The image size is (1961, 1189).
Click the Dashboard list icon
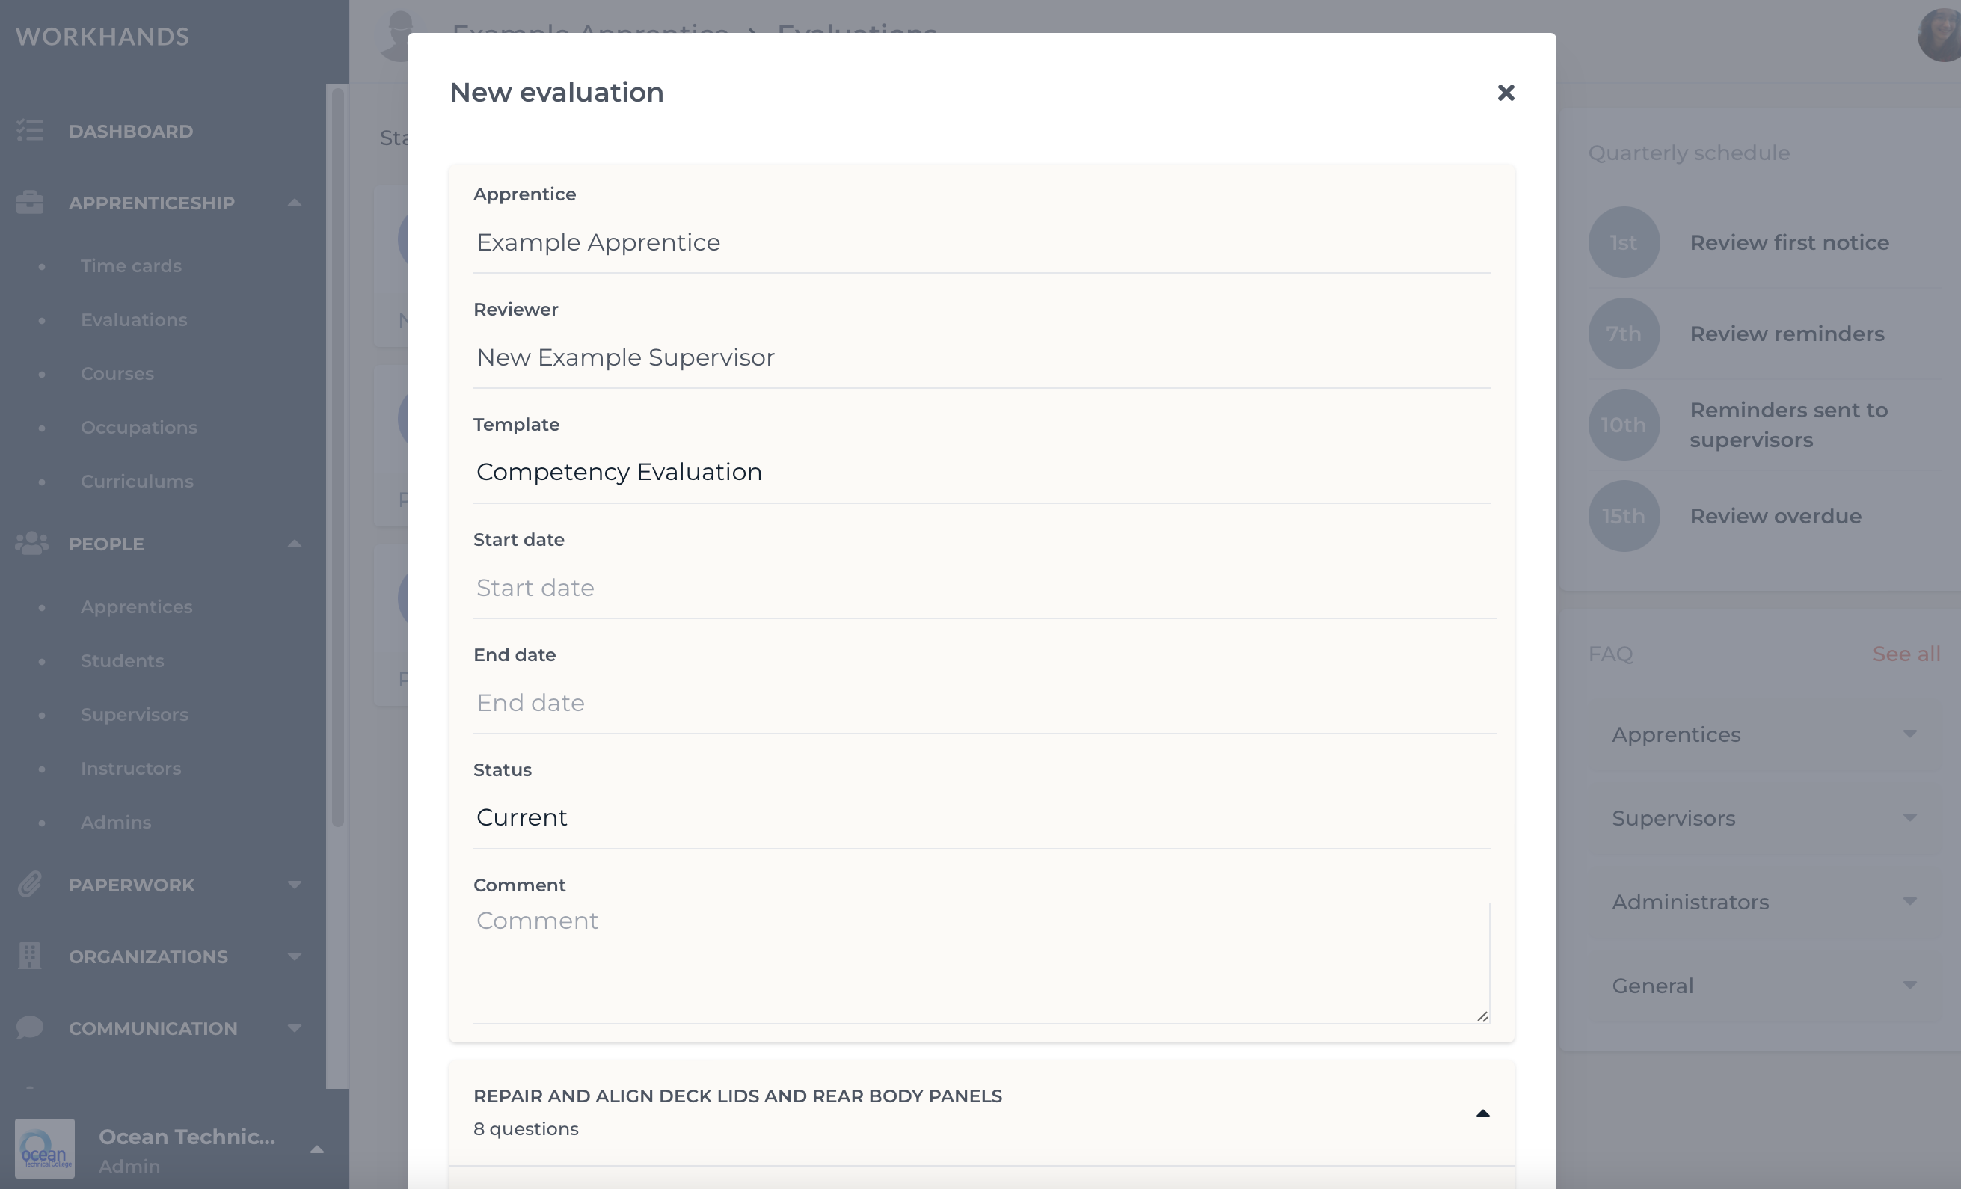pyautogui.click(x=30, y=131)
